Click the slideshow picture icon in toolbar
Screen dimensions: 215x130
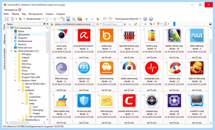pos(80,19)
